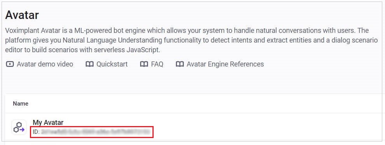Click the My Avatar hexagon arrow icon
385x145 pixels.
click(x=19, y=127)
